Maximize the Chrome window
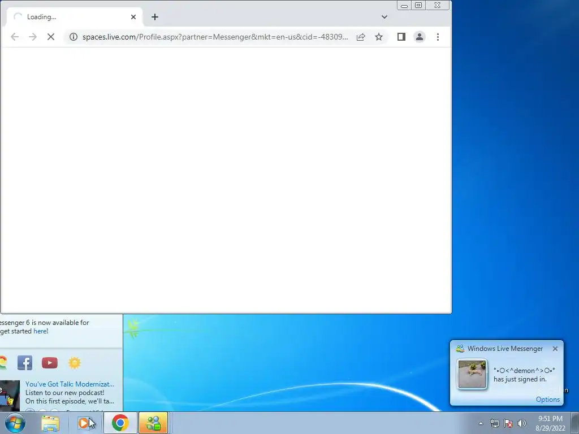The image size is (579, 434). tap(418, 5)
